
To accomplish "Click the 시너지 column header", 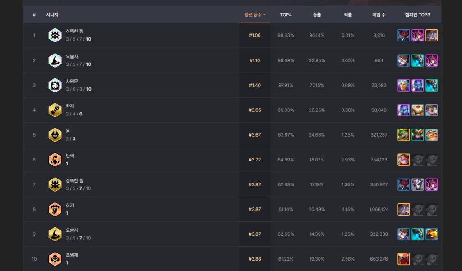I will point(51,15).
